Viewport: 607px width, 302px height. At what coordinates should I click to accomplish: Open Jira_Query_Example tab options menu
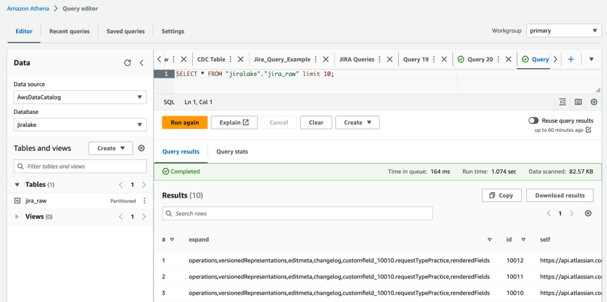click(x=315, y=59)
